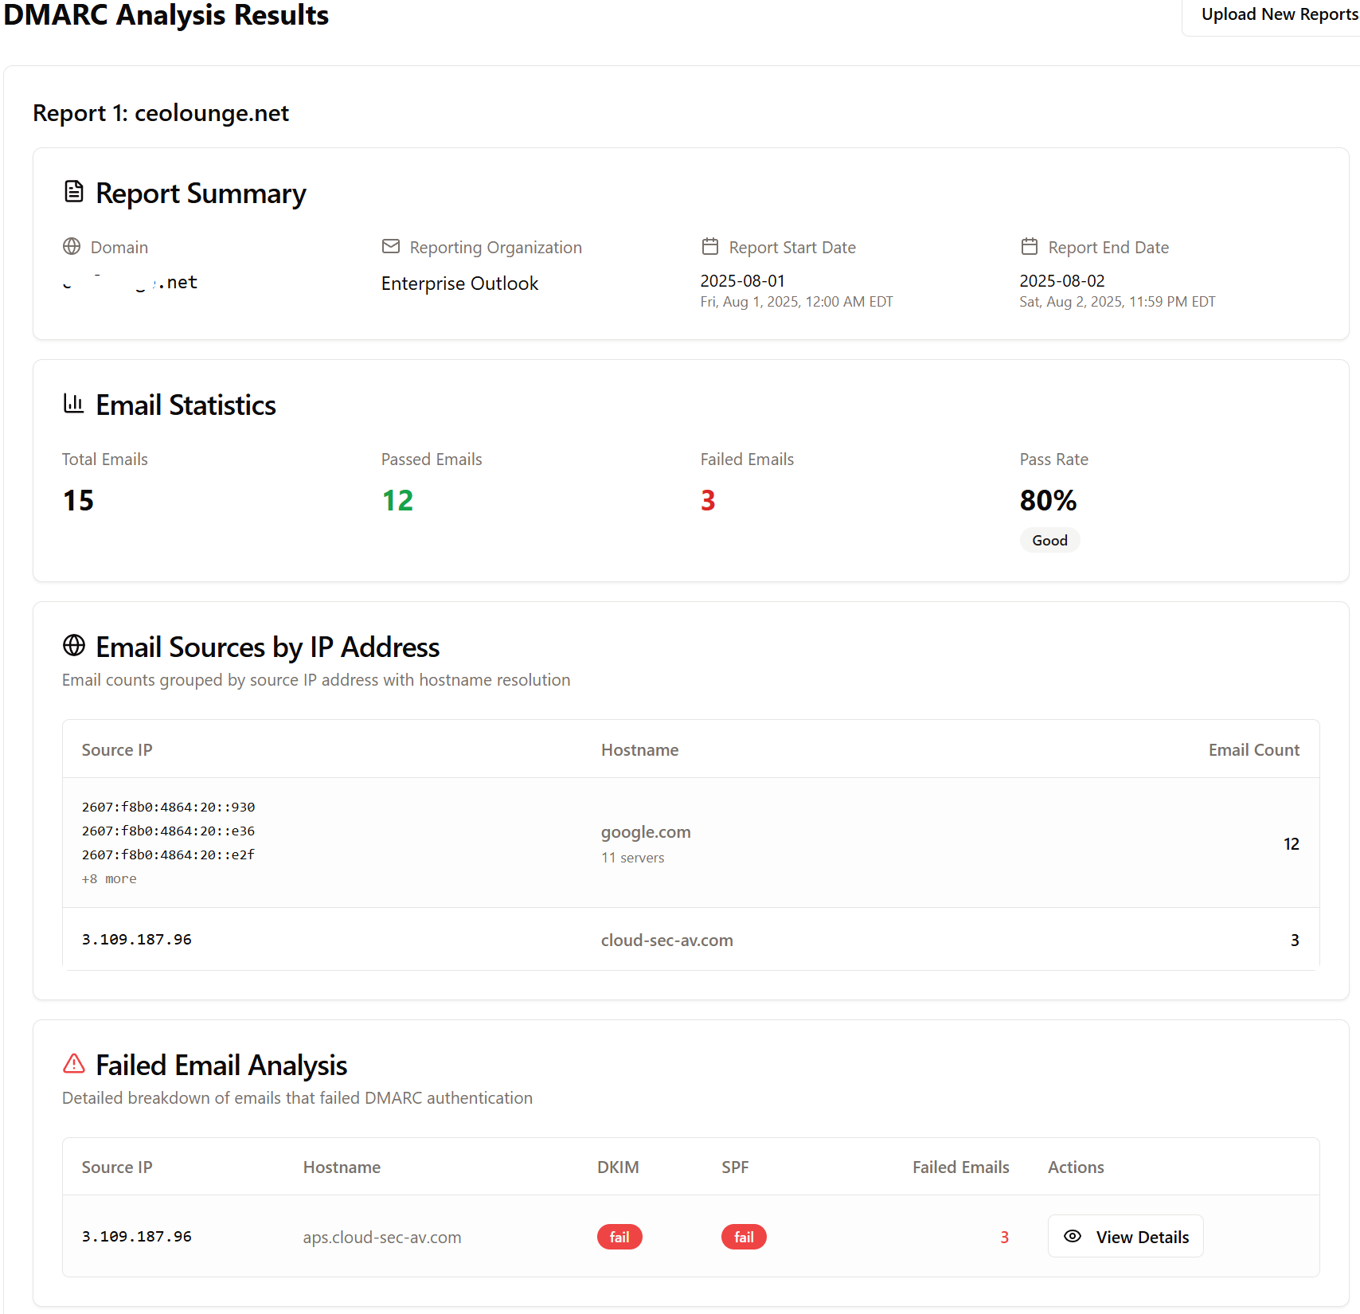Click the SPF fail badge

coord(744,1237)
